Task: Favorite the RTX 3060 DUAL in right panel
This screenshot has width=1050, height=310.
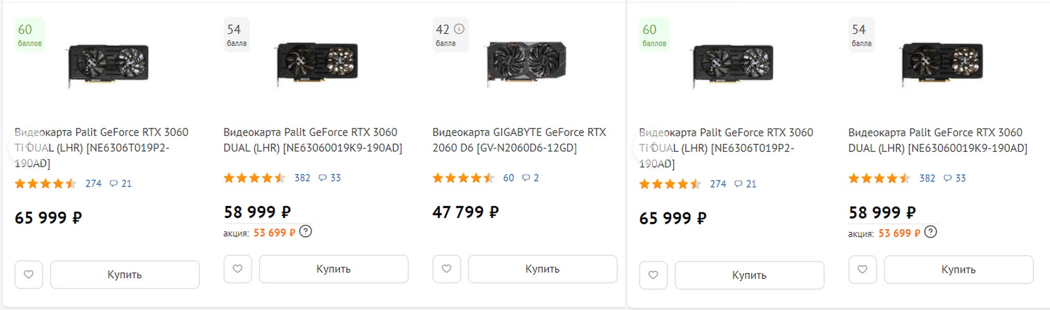Action: 862,269
